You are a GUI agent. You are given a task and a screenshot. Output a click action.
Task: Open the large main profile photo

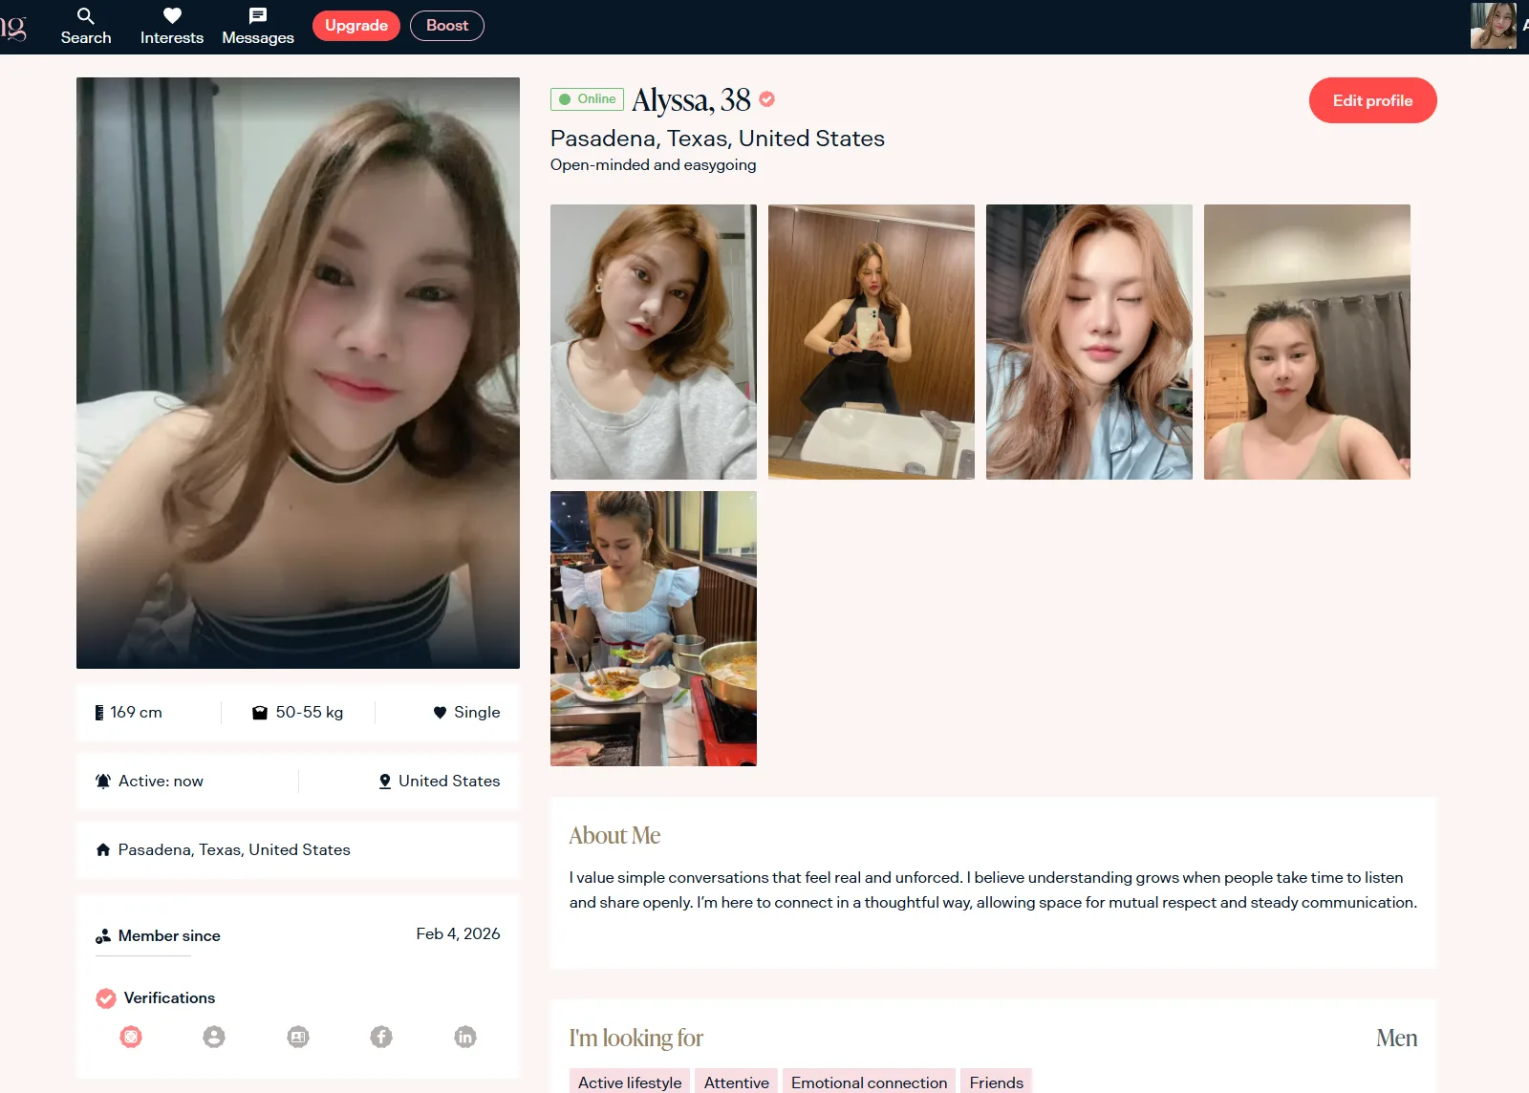(298, 373)
